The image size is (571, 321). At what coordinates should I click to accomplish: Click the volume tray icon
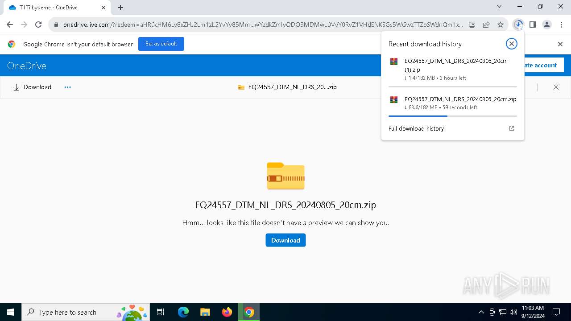[513, 312]
